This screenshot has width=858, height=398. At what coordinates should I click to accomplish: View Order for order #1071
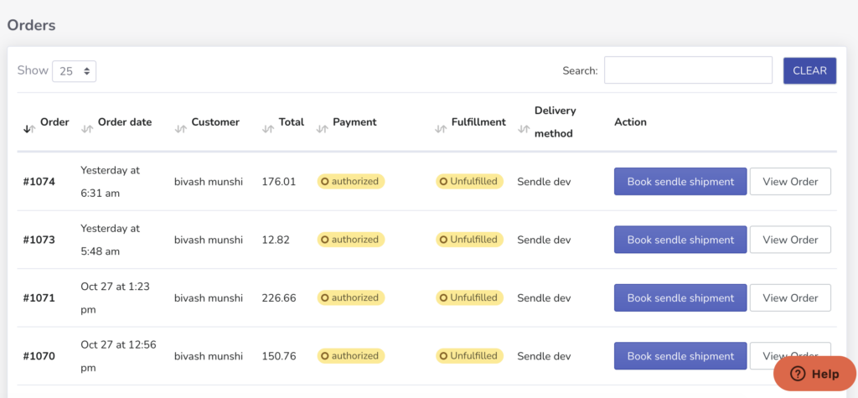coord(789,297)
